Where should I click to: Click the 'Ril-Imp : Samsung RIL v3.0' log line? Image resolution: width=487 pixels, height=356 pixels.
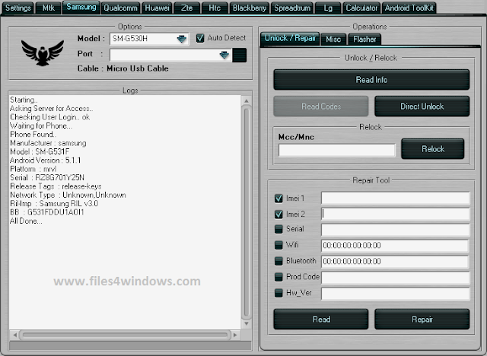tap(54, 204)
